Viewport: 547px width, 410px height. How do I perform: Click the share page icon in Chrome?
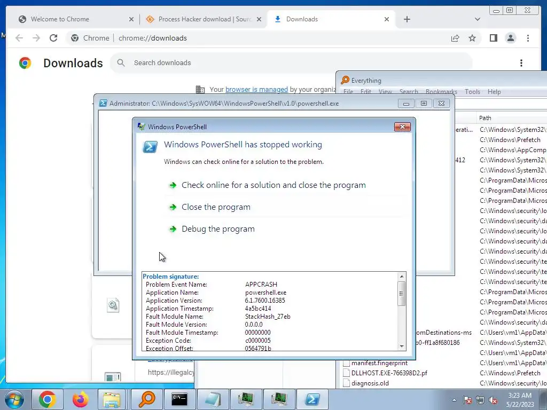(455, 38)
